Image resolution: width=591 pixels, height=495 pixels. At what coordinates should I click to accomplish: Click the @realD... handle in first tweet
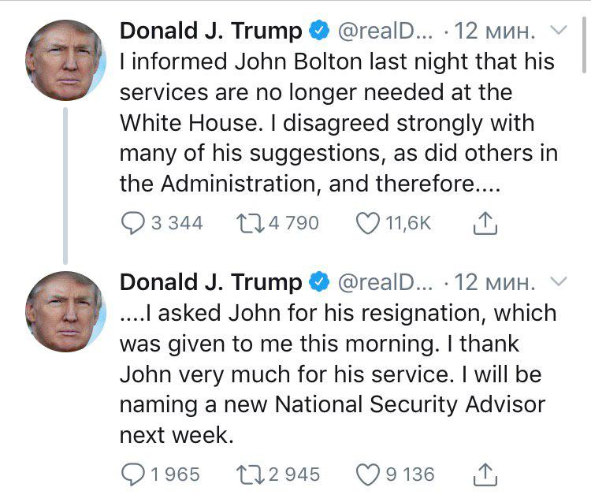point(385,32)
